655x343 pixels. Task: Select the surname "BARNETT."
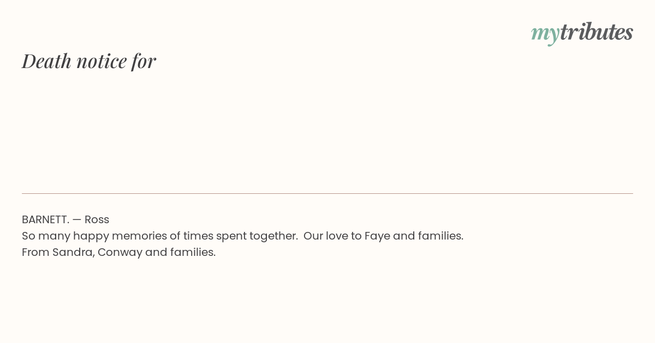pyautogui.click(x=45, y=219)
